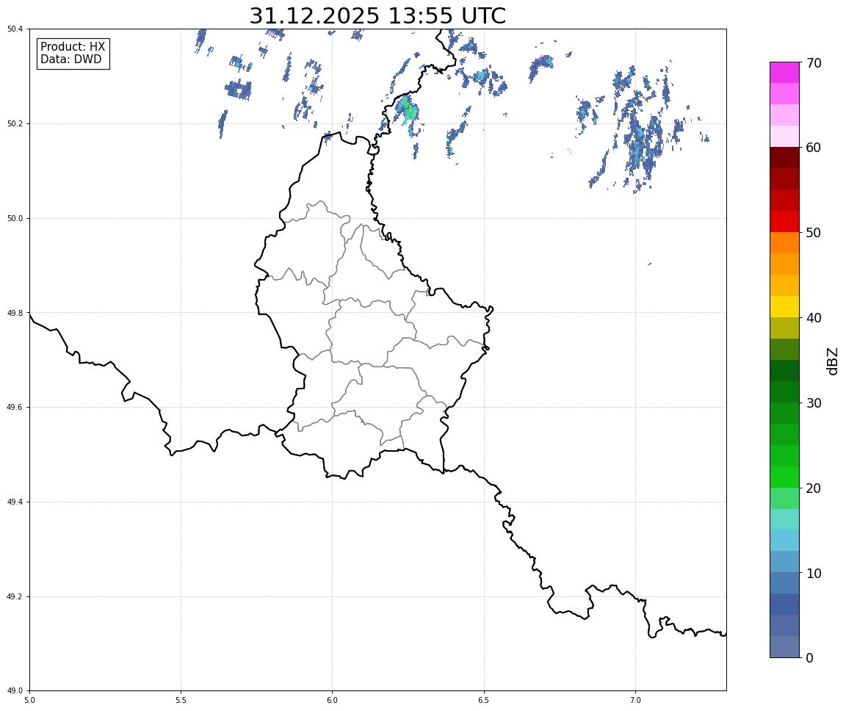
Task: Click the colorbar tick label '10'
Action: click(814, 574)
